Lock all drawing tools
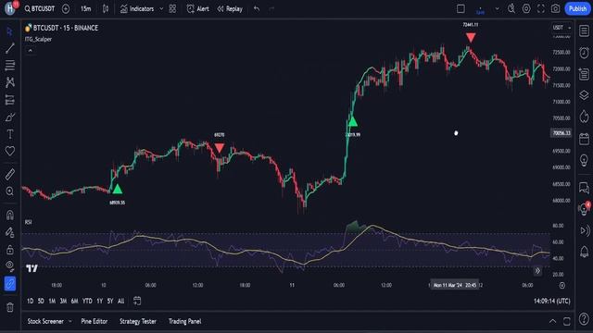The height and width of the screenshot is (333, 593). point(10,250)
